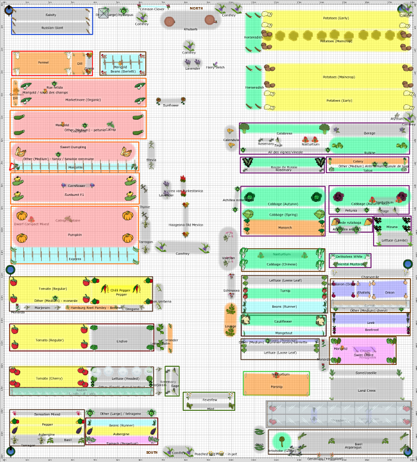Click the Rue fetida green marker icon

point(54,84)
